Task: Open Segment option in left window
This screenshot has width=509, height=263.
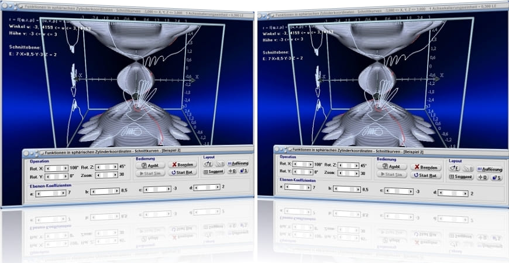Action: coord(214,171)
